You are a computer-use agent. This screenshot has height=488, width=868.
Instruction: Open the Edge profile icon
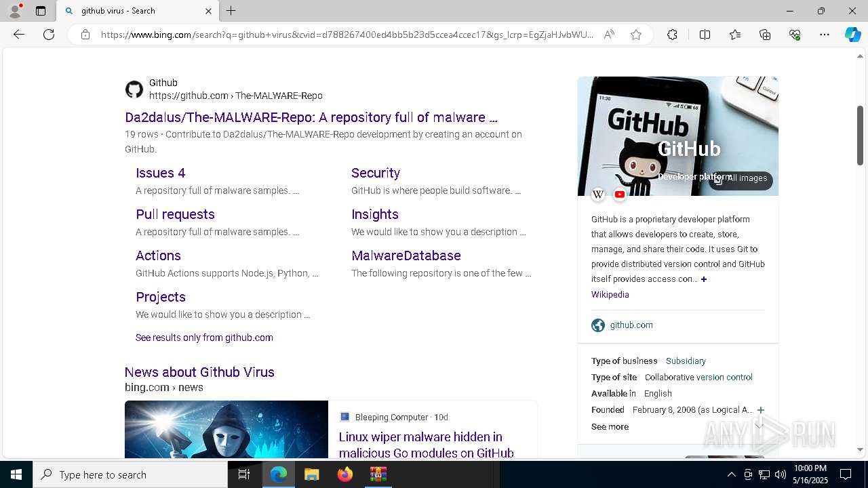click(x=15, y=11)
